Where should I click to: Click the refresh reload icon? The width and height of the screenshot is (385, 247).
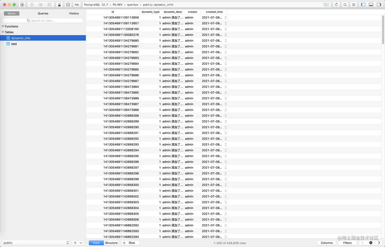point(336,5)
